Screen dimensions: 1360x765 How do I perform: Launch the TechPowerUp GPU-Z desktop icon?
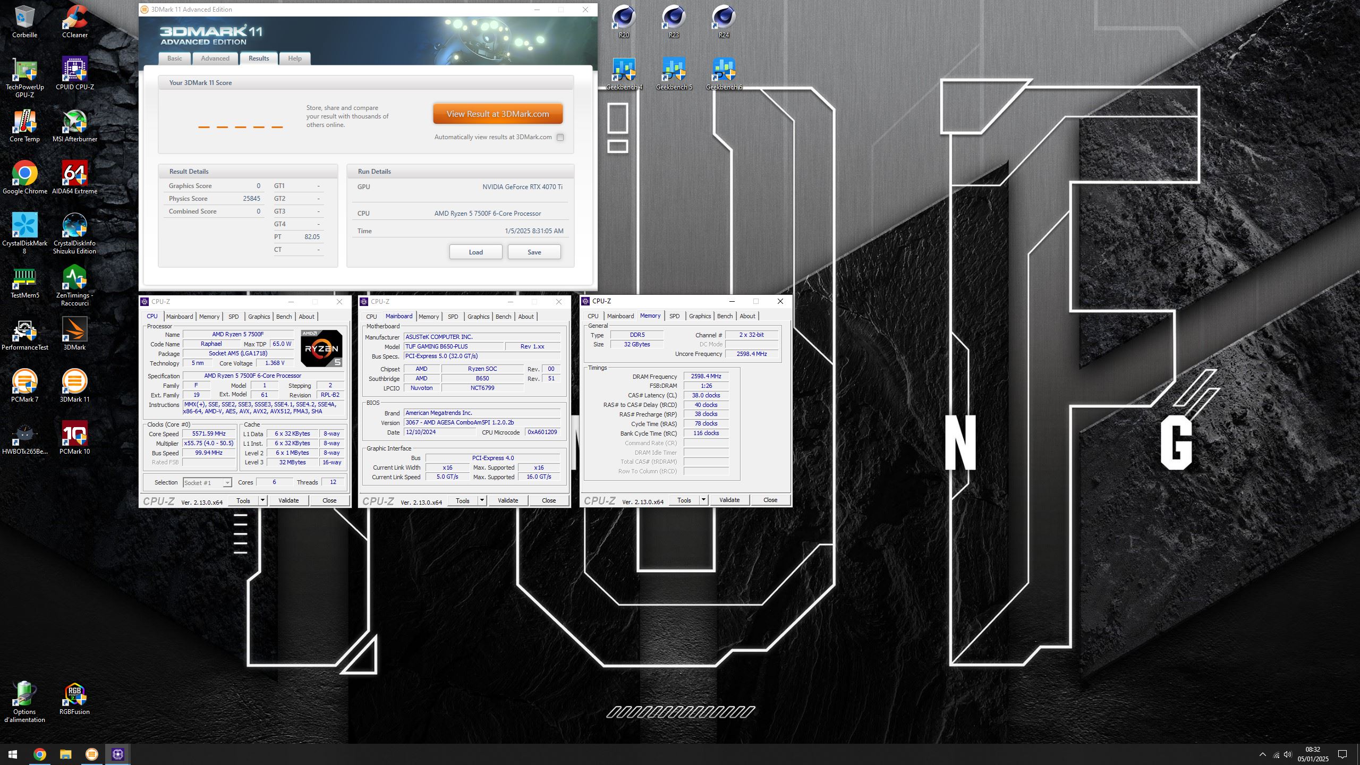(24, 78)
